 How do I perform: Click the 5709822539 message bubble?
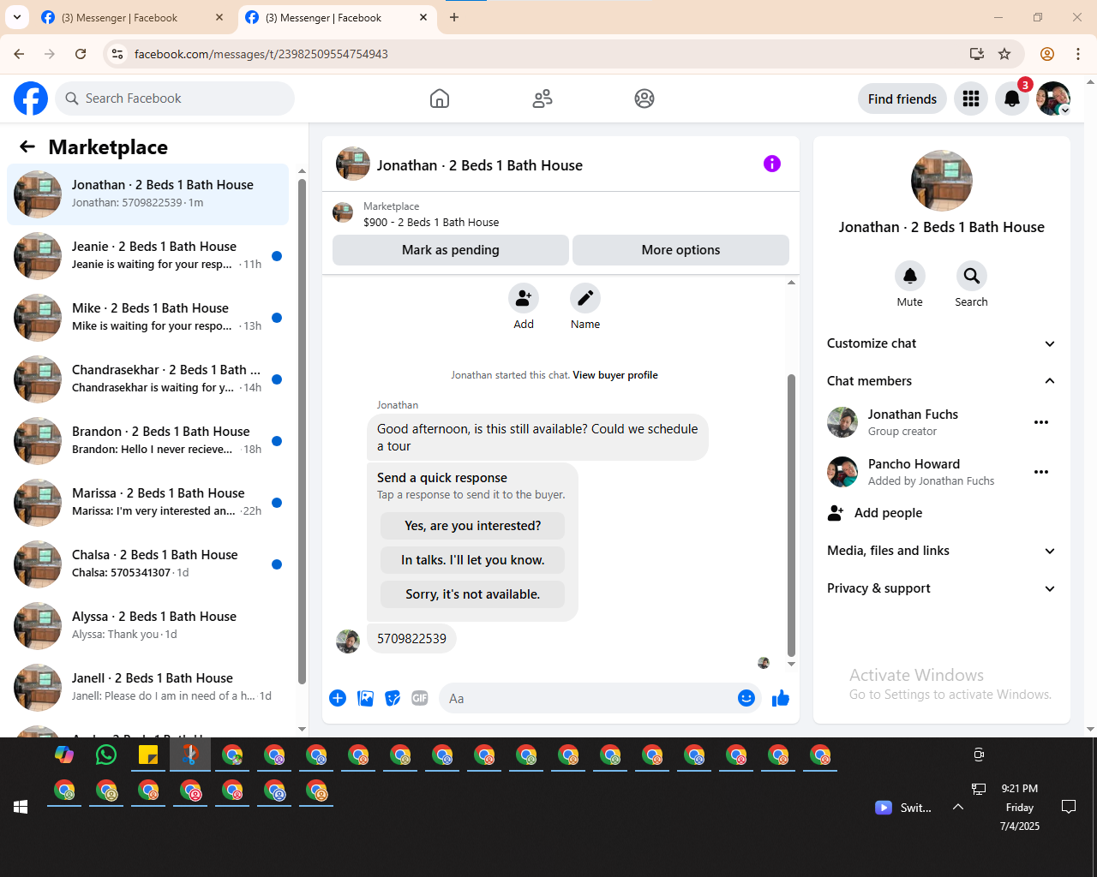pos(411,639)
